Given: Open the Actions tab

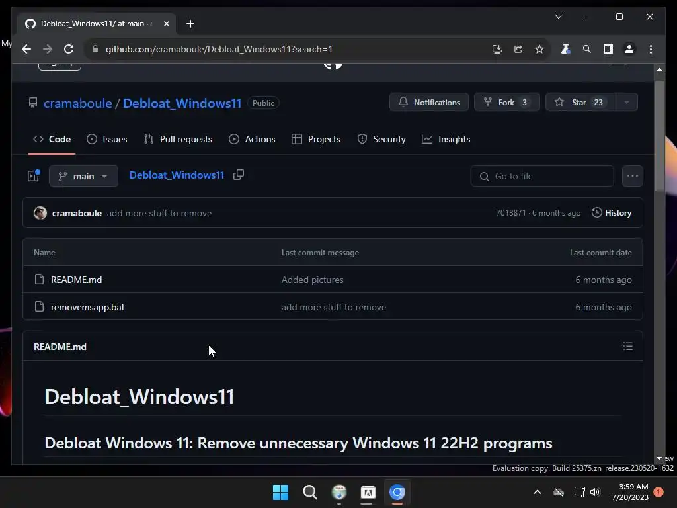Looking at the screenshot, I should [x=252, y=139].
